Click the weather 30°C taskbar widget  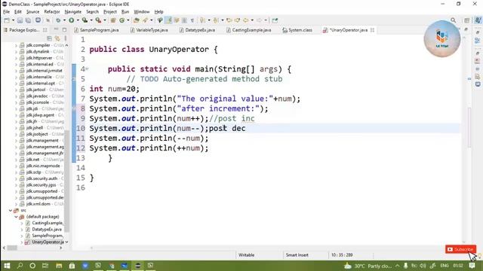(368, 266)
